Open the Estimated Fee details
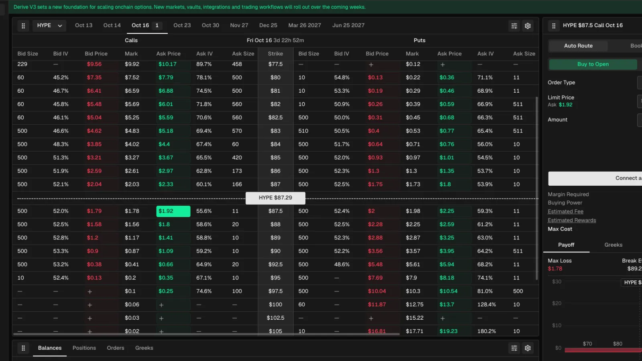This screenshot has width=642, height=361. [566, 212]
